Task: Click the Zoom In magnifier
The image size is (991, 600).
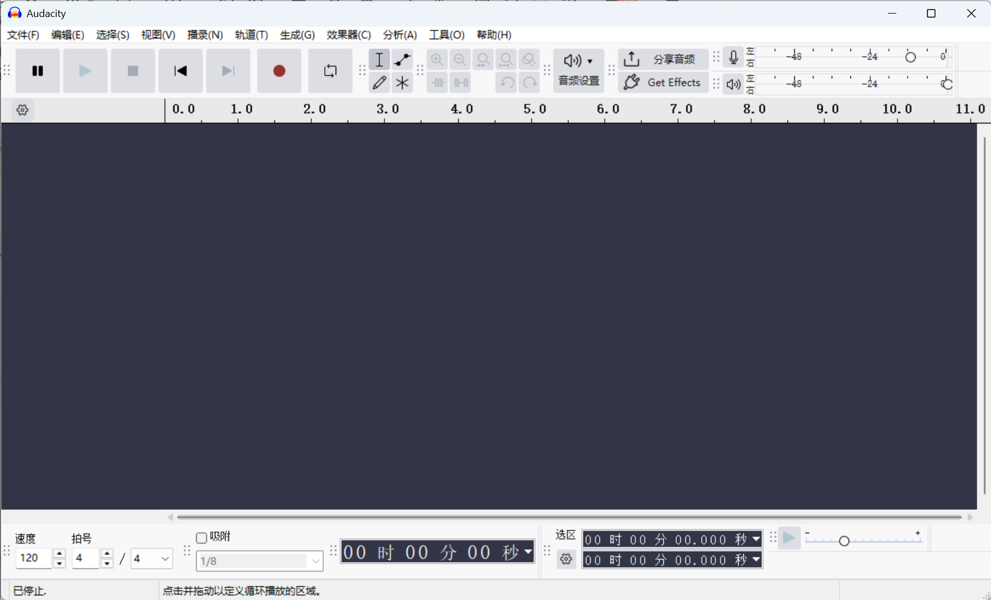Action: tap(437, 59)
